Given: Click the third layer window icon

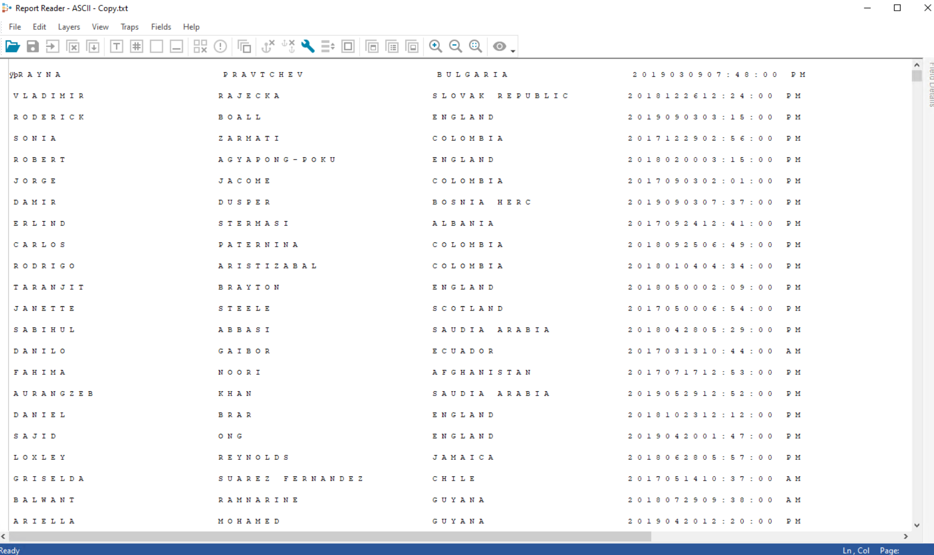Looking at the screenshot, I should 412,46.
